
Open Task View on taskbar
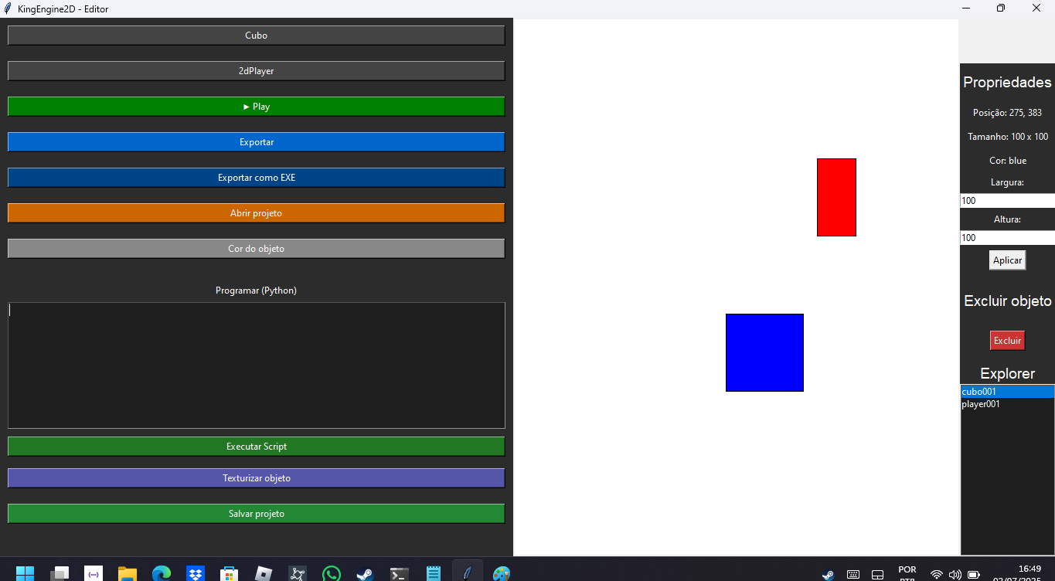pos(60,573)
